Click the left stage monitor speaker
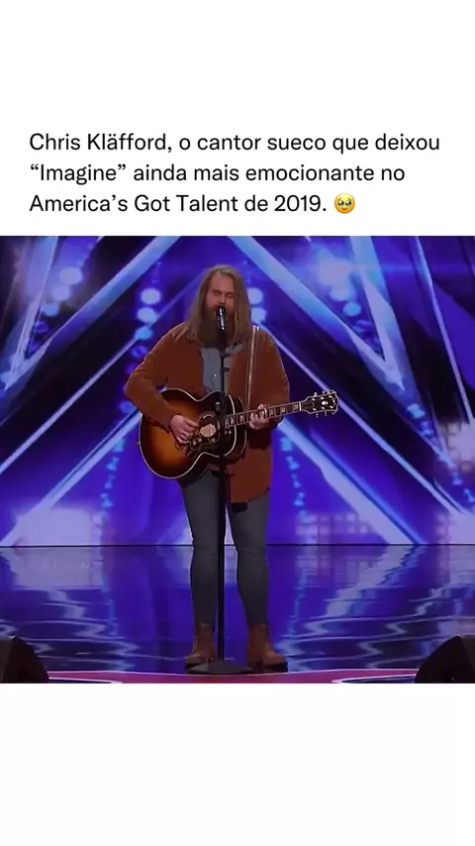 (x=22, y=660)
